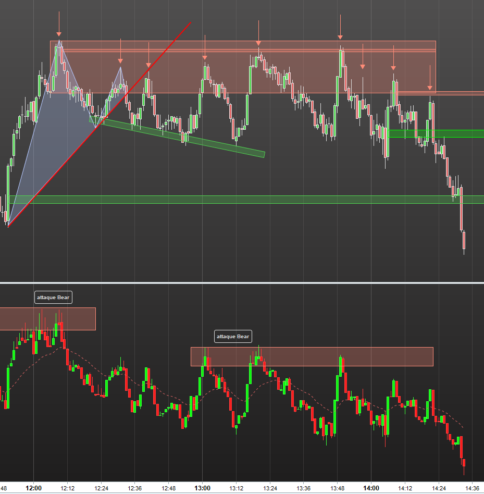The width and height of the screenshot is (484, 494).
Task: Click the 14:24 time axis label
Action: point(439,488)
